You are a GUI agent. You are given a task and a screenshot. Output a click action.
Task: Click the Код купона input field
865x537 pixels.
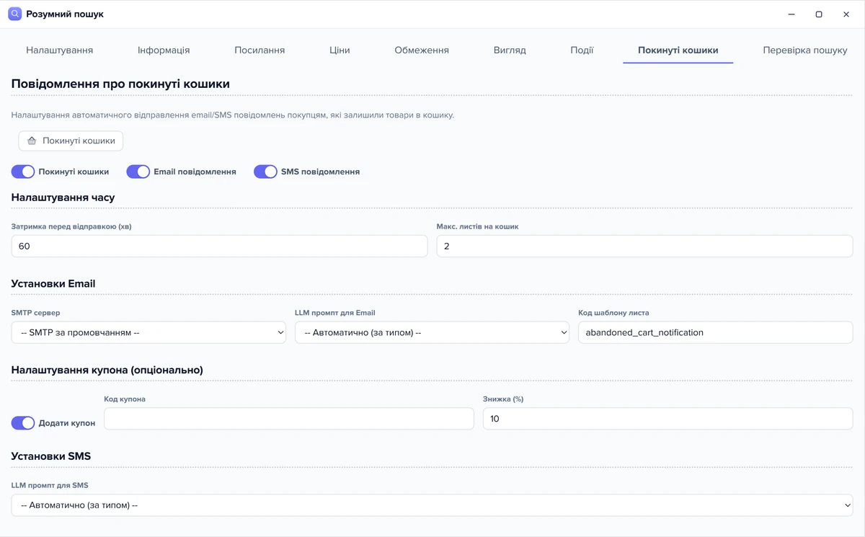(x=289, y=419)
